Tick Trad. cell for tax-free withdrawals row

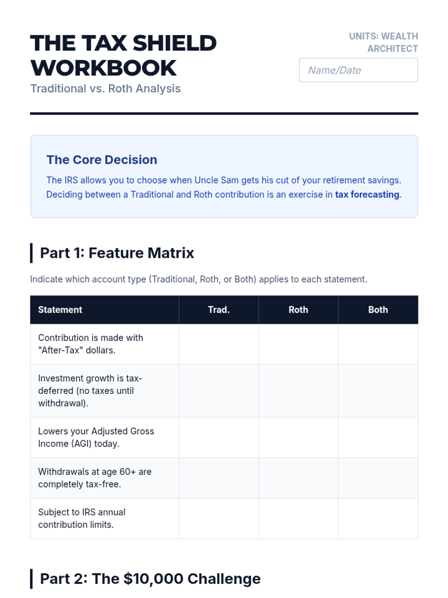coord(219,478)
